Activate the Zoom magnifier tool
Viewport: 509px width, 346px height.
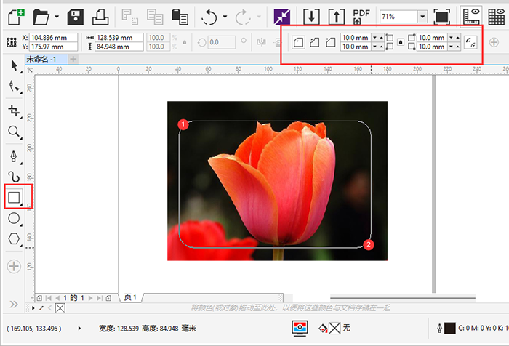(x=14, y=132)
